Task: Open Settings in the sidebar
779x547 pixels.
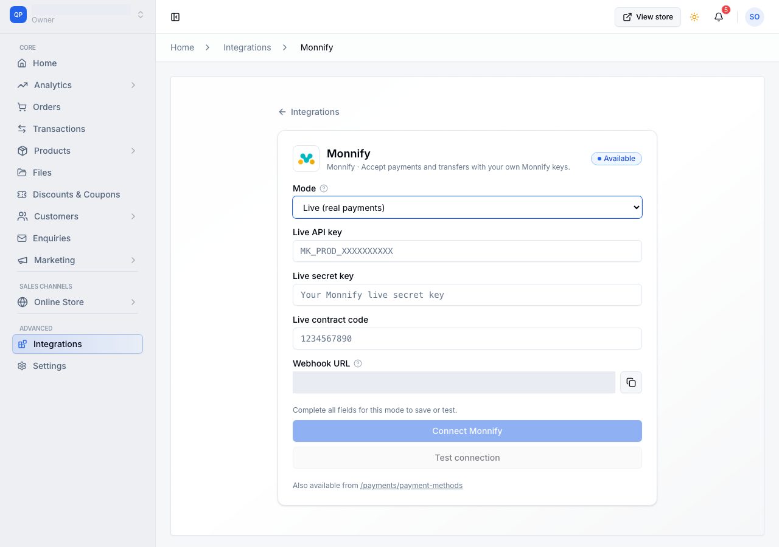Action: [x=77, y=366]
